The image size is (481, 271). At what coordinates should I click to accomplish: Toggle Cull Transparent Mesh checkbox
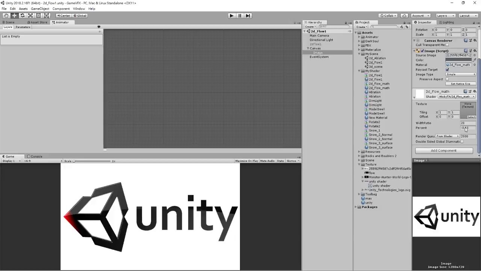(447, 45)
